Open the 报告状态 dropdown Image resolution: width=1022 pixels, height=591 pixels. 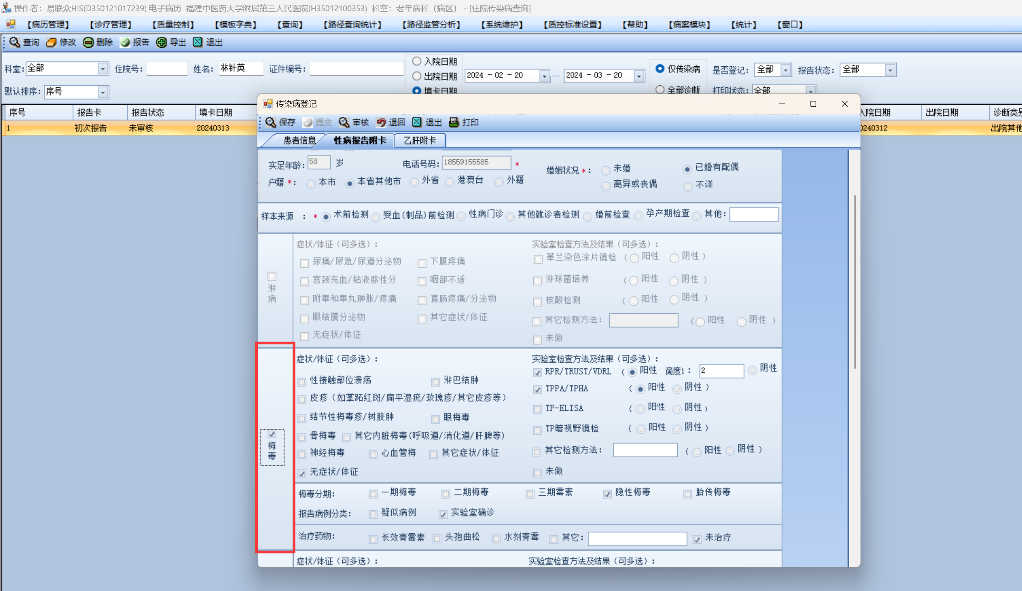[890, 70]
